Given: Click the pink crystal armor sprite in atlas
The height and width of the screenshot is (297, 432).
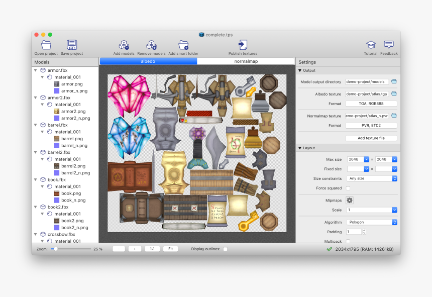Looking at the screenshot, I should [x=129, y=95].
